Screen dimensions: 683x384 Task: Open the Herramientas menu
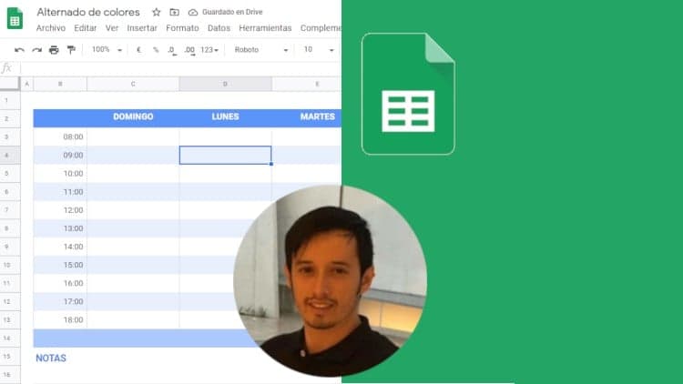[x=265, y=28]
